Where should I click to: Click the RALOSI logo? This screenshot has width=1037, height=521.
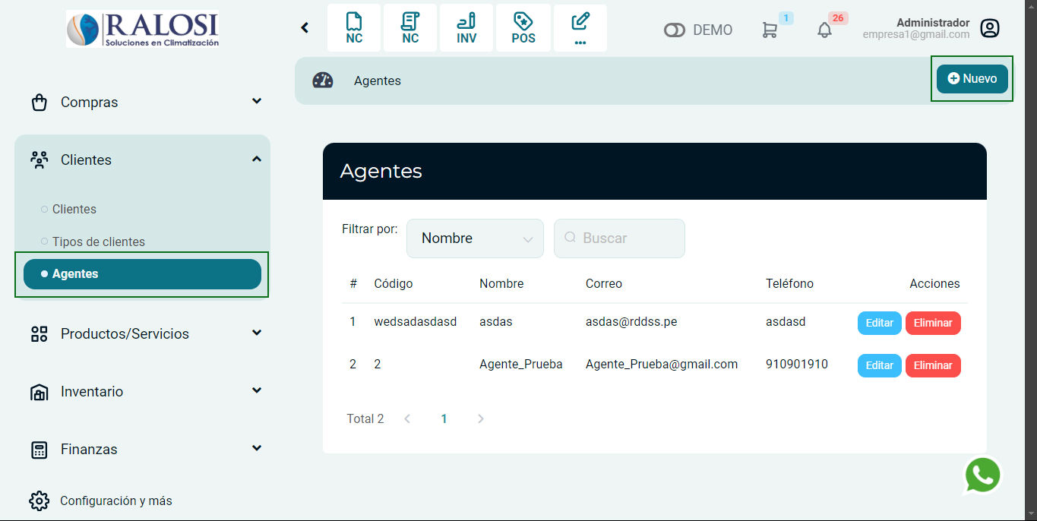(142, 27)
